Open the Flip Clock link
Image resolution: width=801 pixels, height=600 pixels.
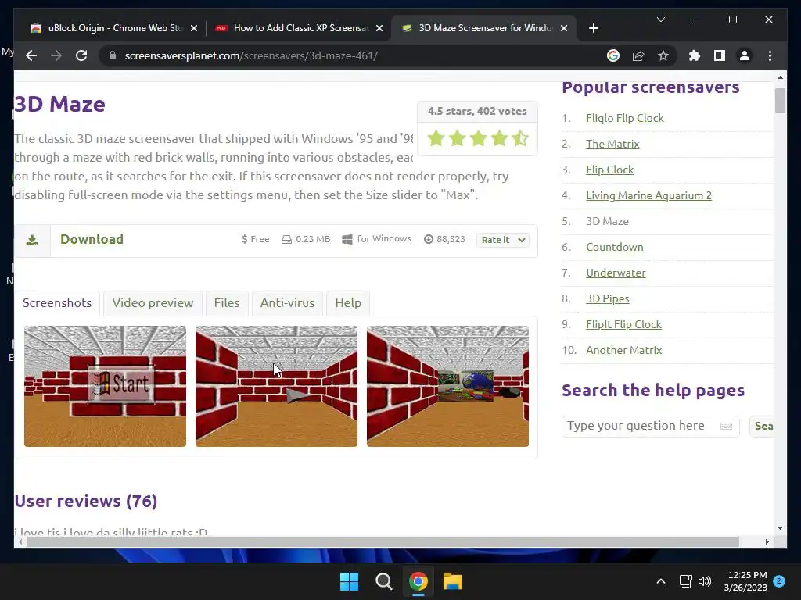[x=609, y=170]
